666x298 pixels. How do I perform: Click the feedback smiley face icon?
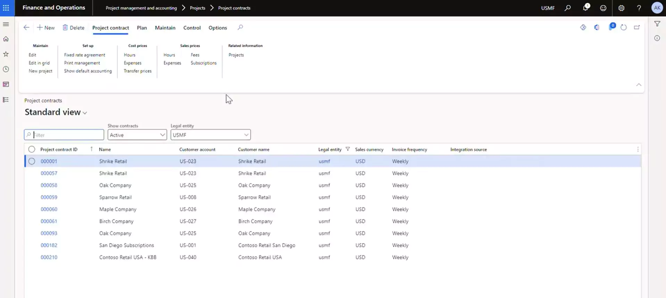(x=603, y=8)
